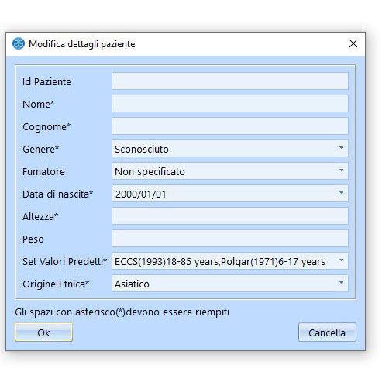Open the Data di nascita date picker

[x=230, y=194]
